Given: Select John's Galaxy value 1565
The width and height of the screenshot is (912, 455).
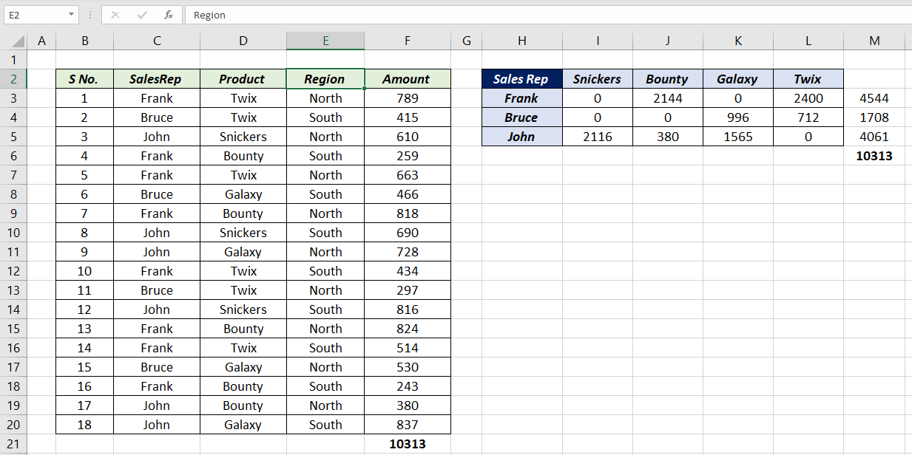Looking at the screenshot, I should click(737, 137).
